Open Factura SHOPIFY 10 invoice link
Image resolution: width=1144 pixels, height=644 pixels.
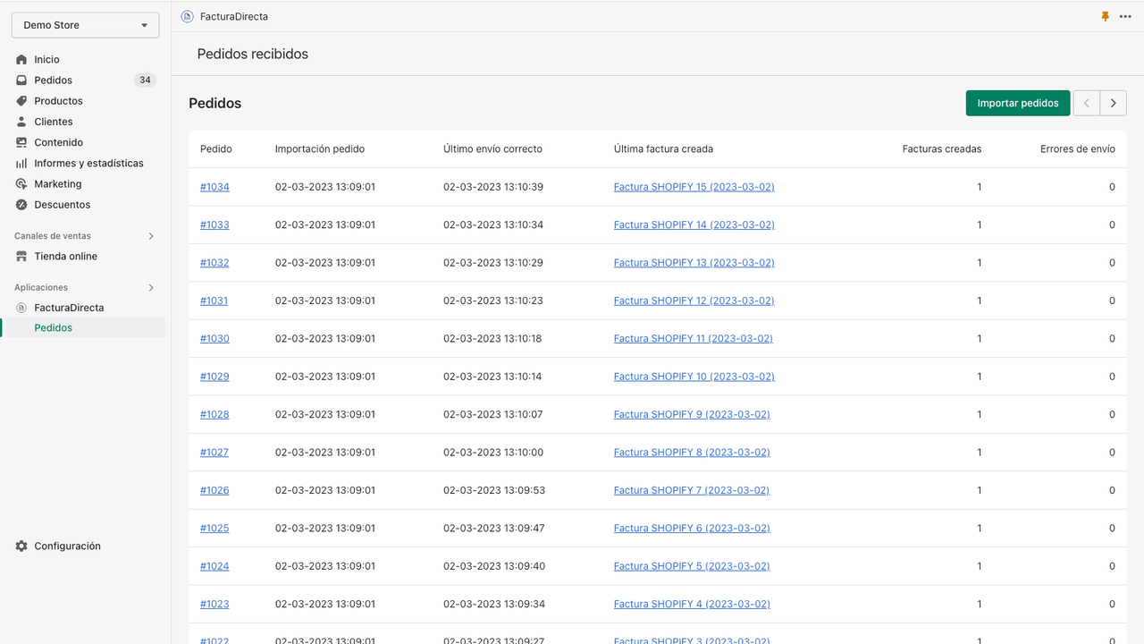693,376
